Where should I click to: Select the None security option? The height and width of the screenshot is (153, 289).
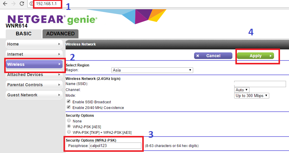[69, 121]
